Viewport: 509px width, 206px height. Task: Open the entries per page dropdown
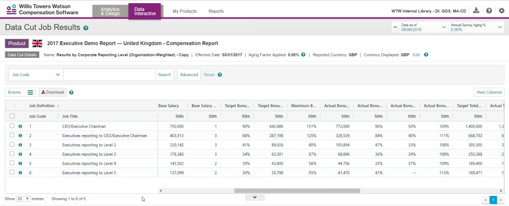pyautogui.click(x=23, y=199)
